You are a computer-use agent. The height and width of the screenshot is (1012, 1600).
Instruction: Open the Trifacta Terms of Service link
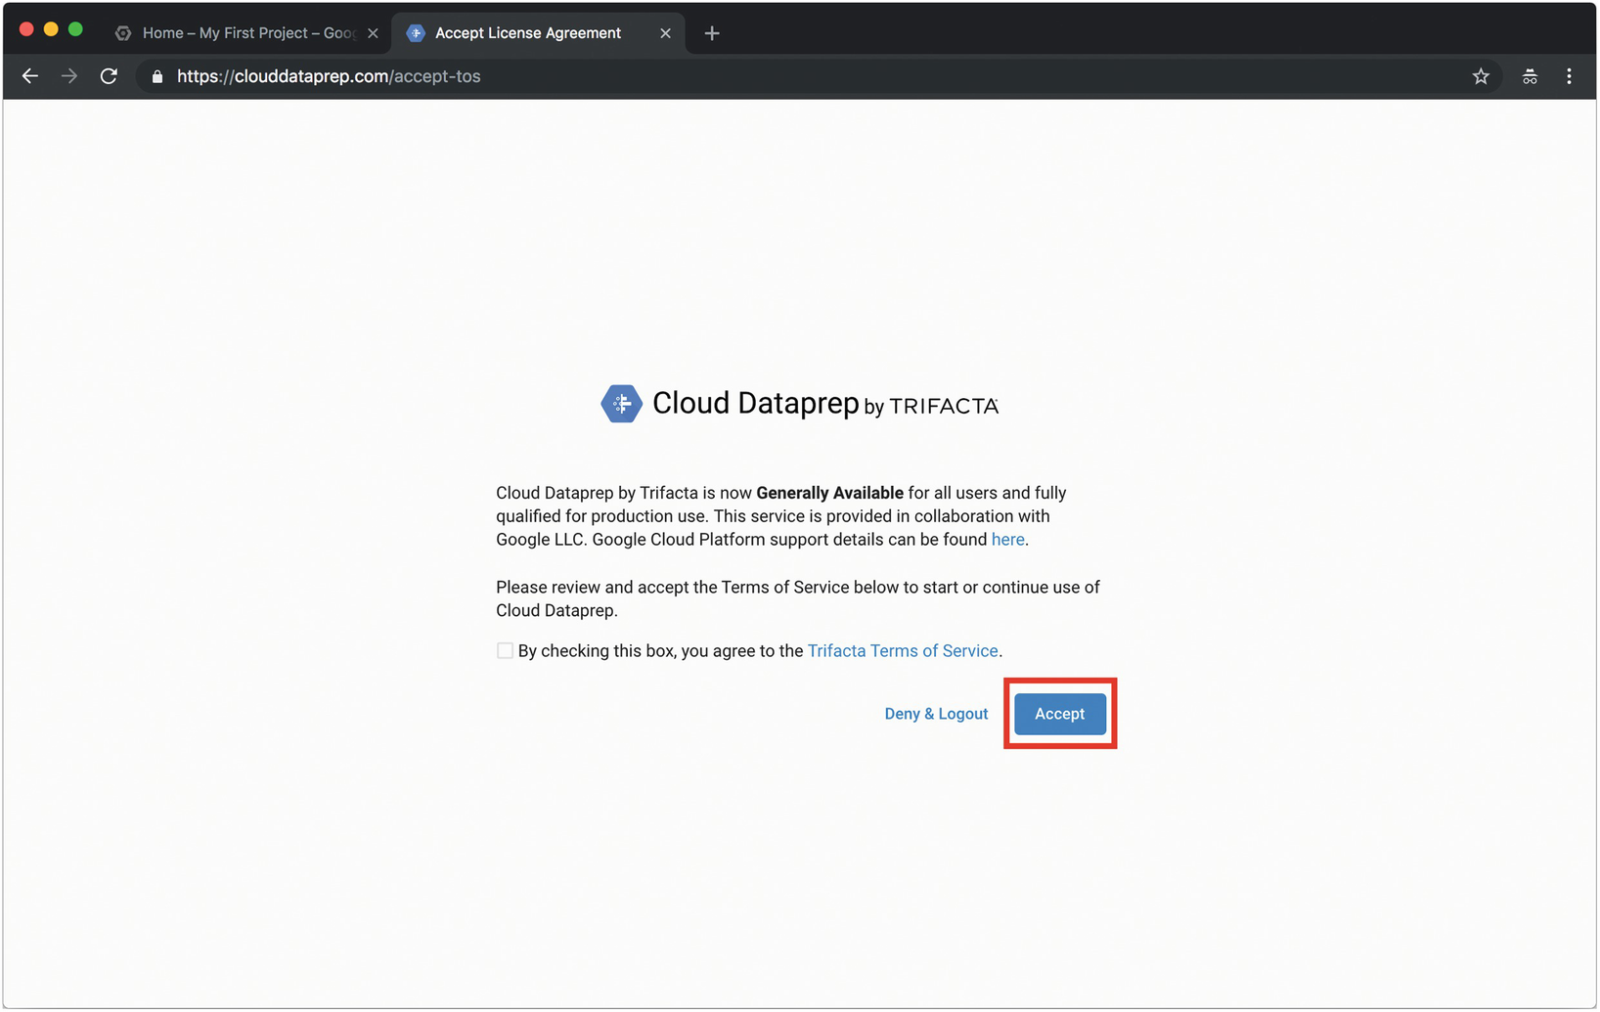pyautogui.click(x=903, y=651)
